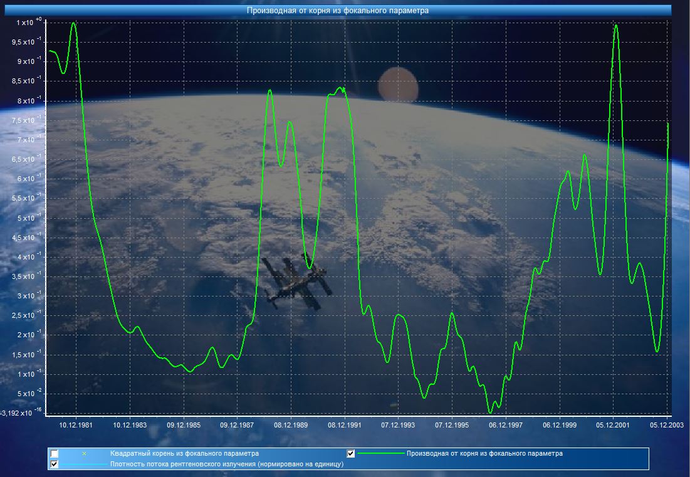
Task: Click the date label 05.12.2001
Action: (613, 425)
